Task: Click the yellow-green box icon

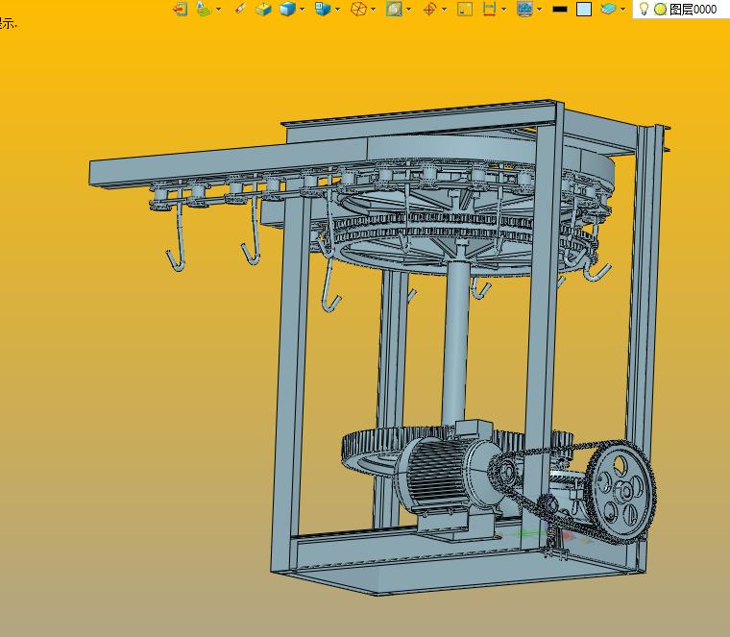Action: tap(263, 9)
